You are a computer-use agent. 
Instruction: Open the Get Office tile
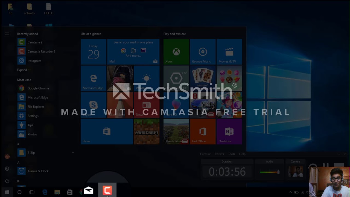click(203, 132)
